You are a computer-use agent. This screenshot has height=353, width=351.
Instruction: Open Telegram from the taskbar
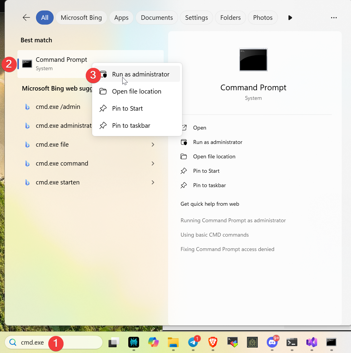[193, 342]
